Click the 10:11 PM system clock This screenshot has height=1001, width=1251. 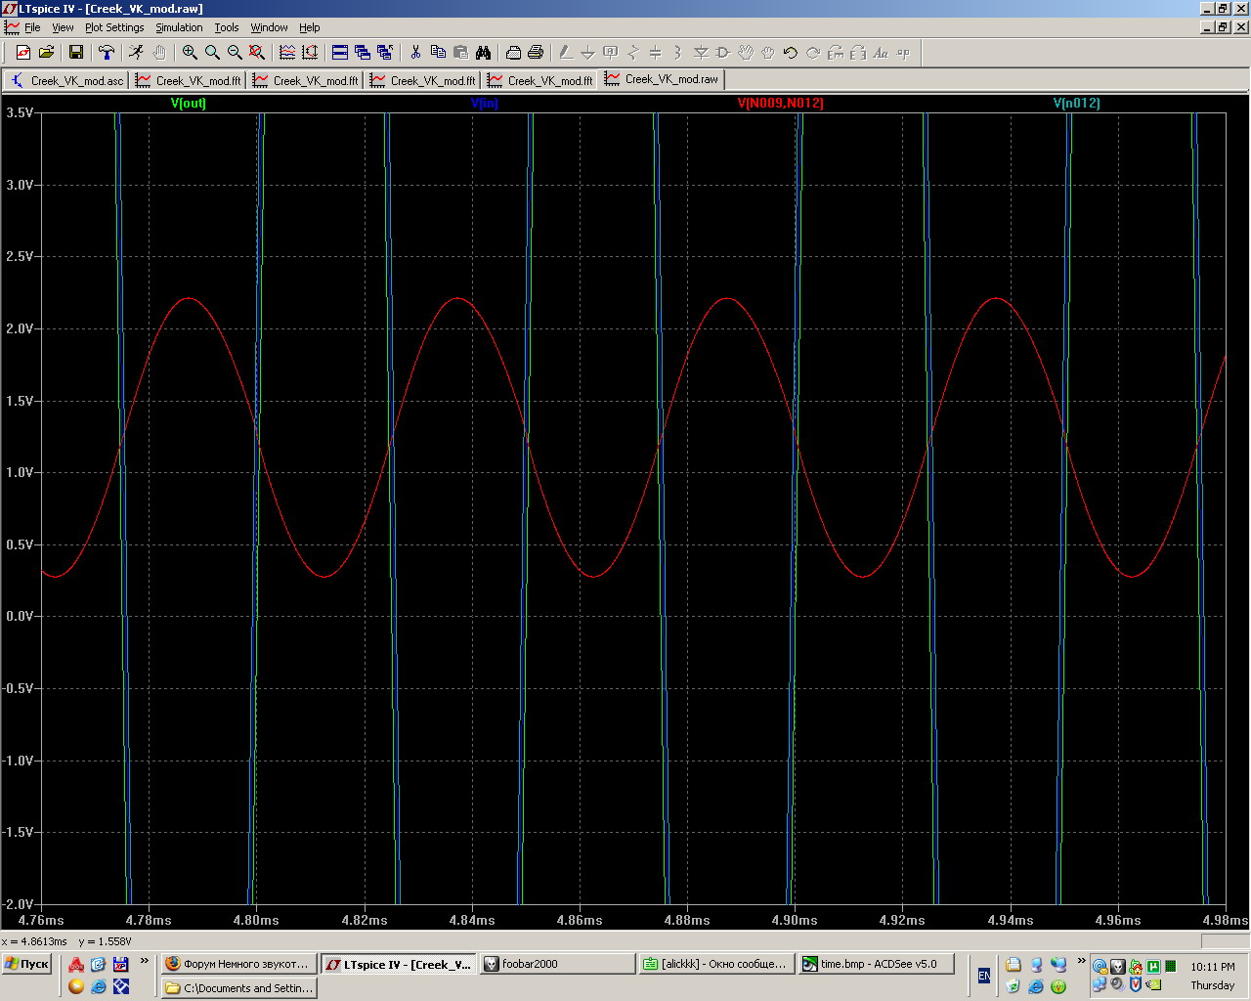(1213, 967)
